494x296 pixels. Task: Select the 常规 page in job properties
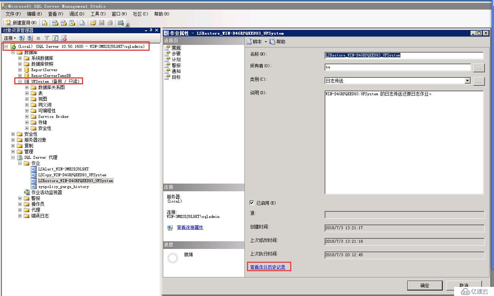176,48
